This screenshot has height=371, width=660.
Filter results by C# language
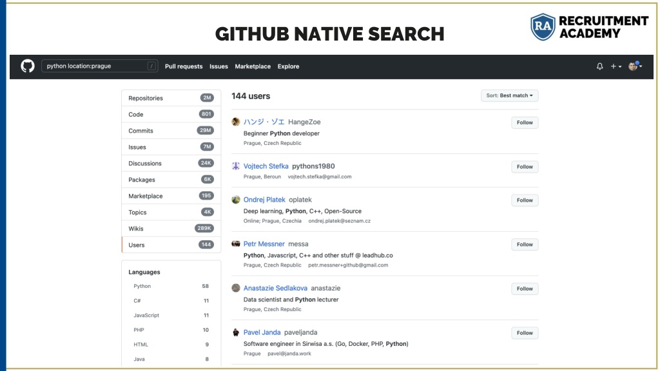171,301
